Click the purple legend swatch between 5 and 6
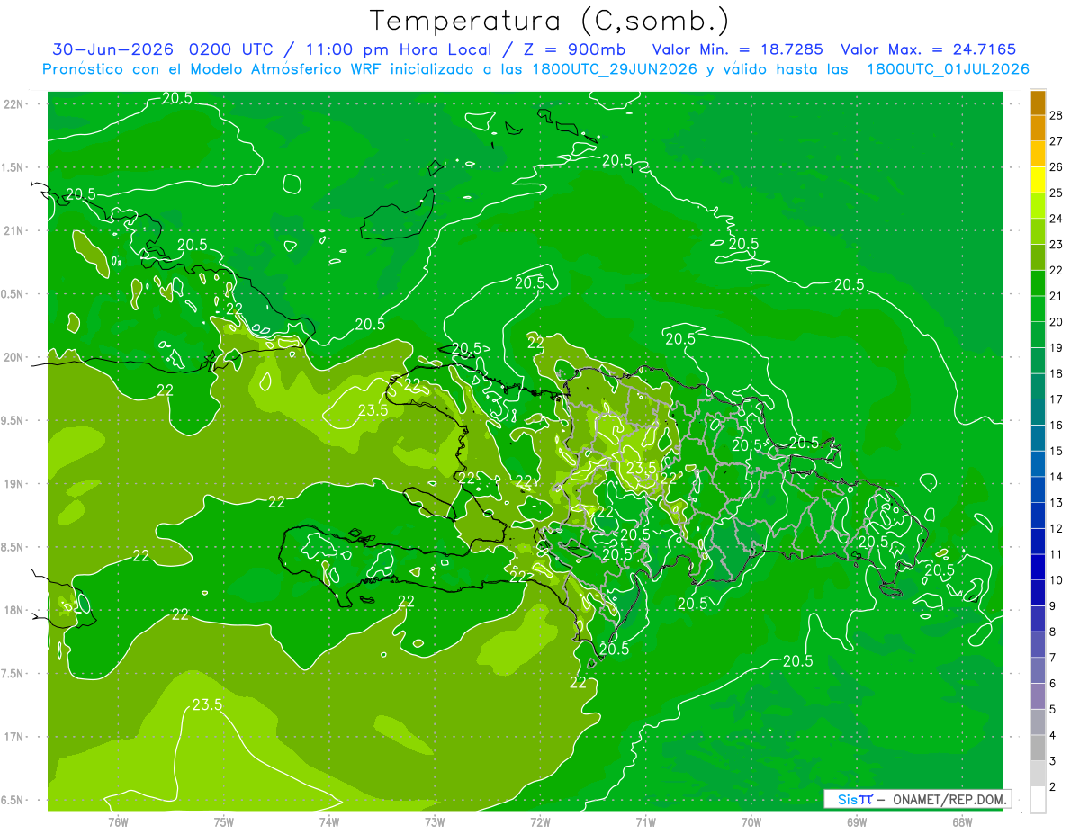Screen dimensions: 1080x834 pos(1038,696)
